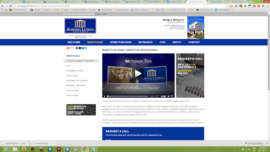The image size is (270, 152).
Task: Open the ABOUT menu item
Action: (x=177, y=42)
